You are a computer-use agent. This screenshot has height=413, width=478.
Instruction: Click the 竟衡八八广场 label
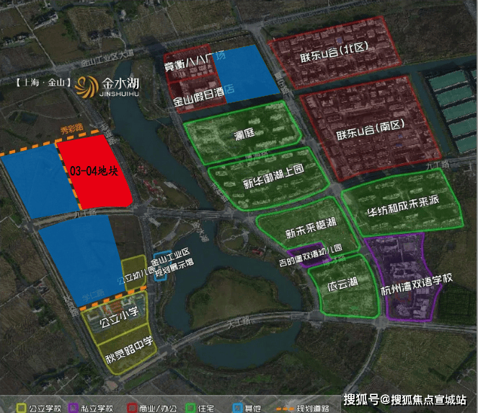(195, 61)
